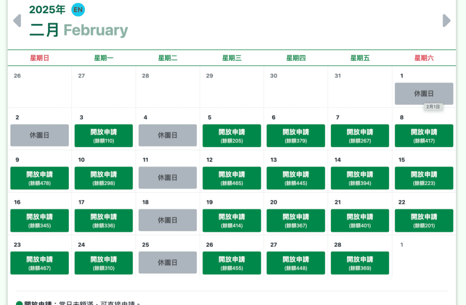The width and height of the screenshot is (466, 305).
Task: Click February 28 開放申請 (餘額369)
Action: 360,263
